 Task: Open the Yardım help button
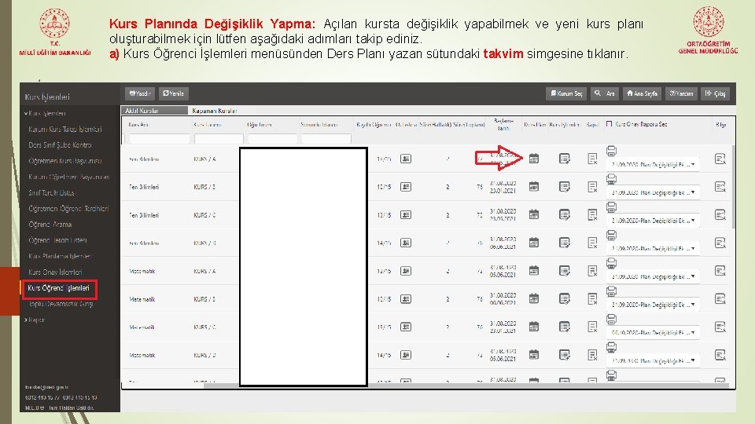681,93
